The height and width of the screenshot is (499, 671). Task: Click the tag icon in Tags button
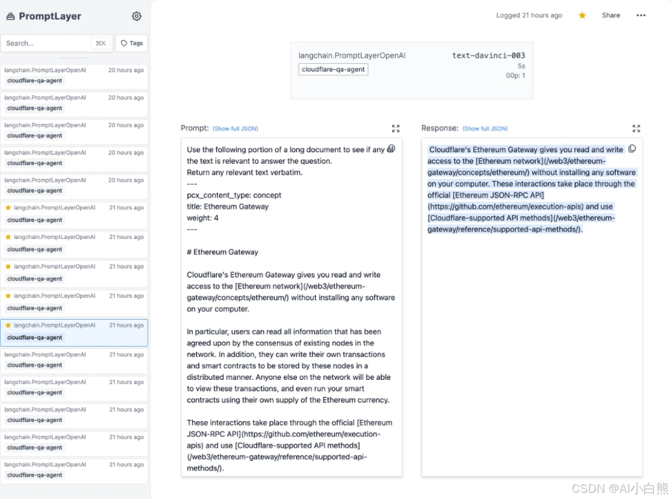(x=124, y=43)
